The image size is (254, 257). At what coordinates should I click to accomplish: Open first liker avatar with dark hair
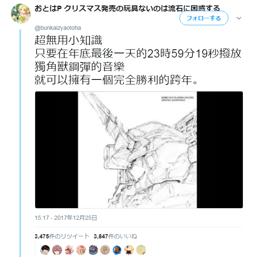click(45, 250)
